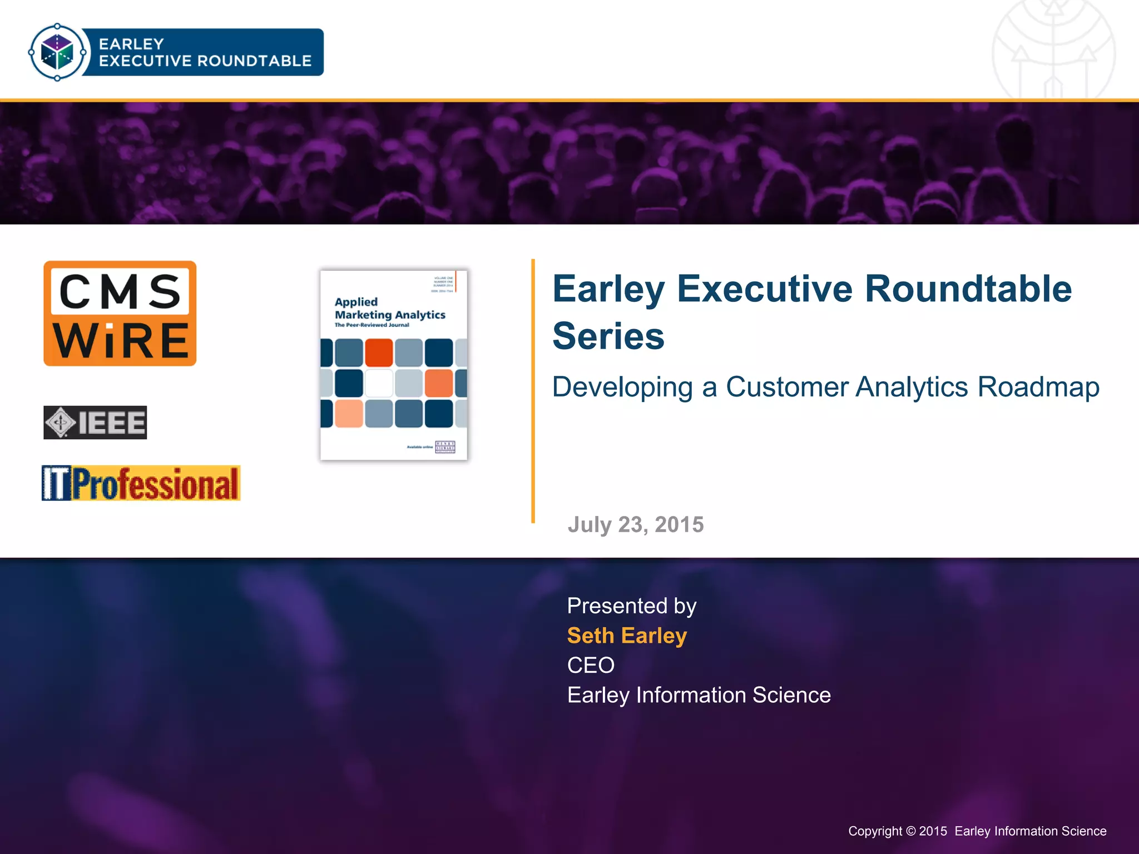
Task: Select the Applied Marketing Analytics journal cover
Action: tap(394, 365)
